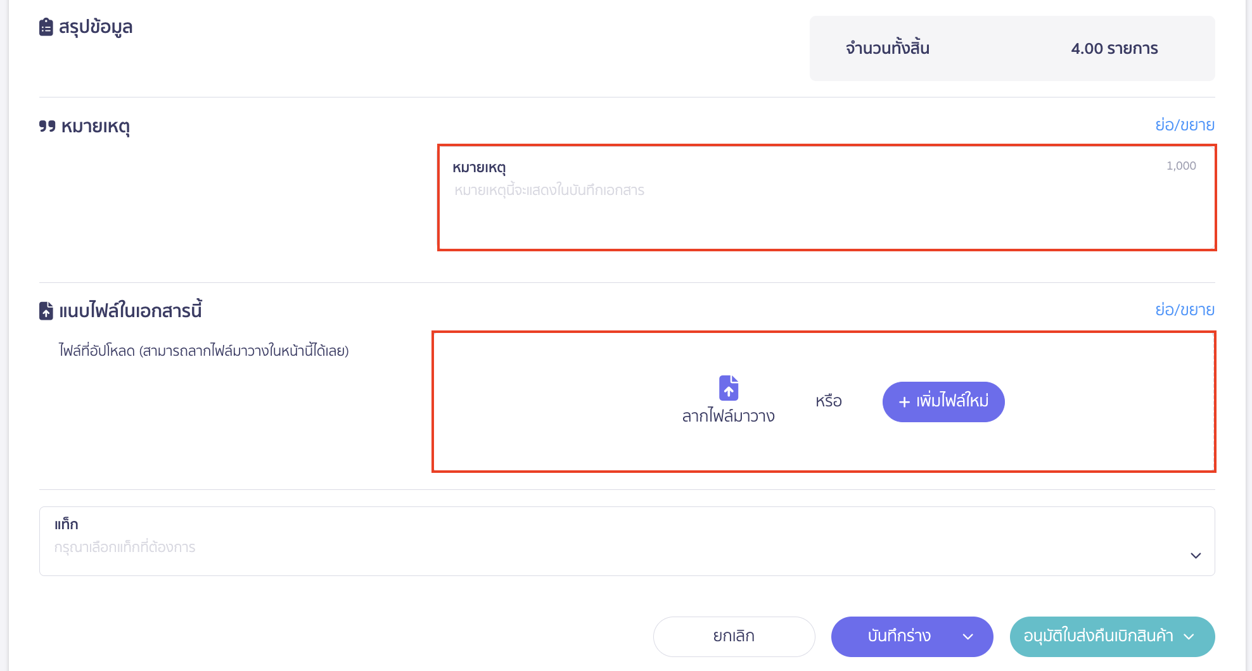Click the upload file icon above ลากไฟล์มาวาง
The width and height of the screenshot is (1252, 671).
[729, 388]
